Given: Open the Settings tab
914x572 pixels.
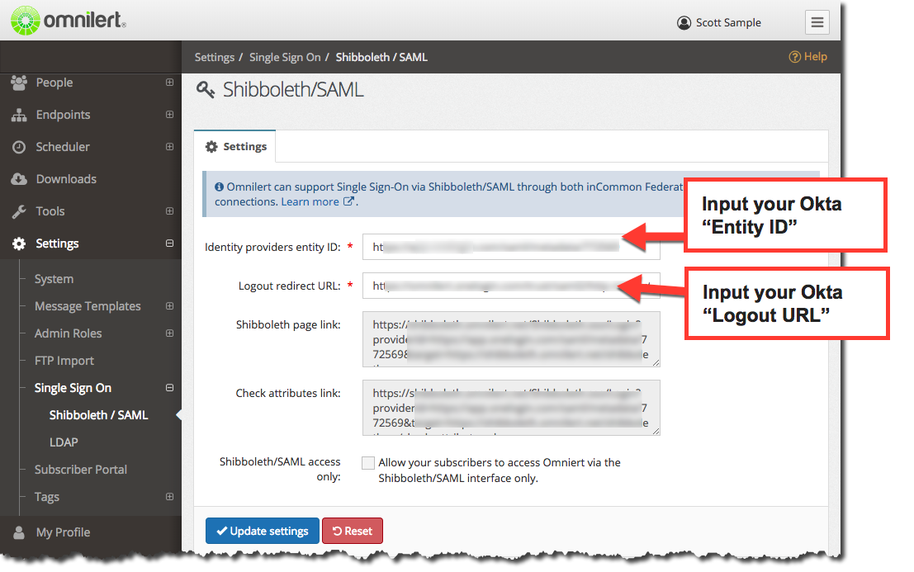Looking at the screenshot, I should click(x=235, y=147).
